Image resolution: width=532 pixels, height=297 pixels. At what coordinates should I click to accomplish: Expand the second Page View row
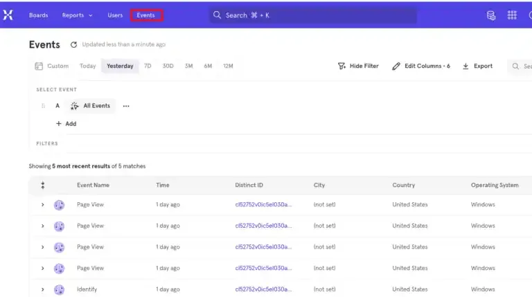[x=43, y=226]
